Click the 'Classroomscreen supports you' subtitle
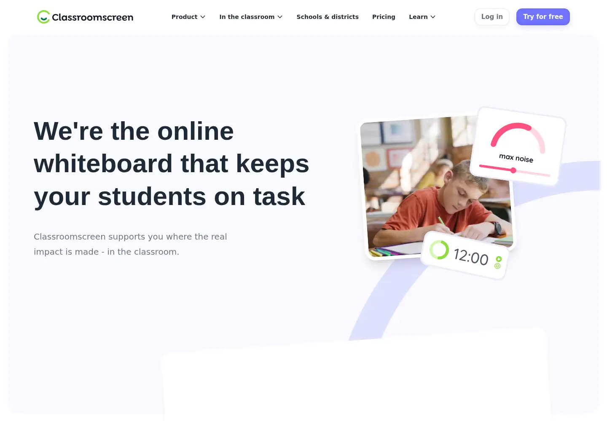 point(130,244)
